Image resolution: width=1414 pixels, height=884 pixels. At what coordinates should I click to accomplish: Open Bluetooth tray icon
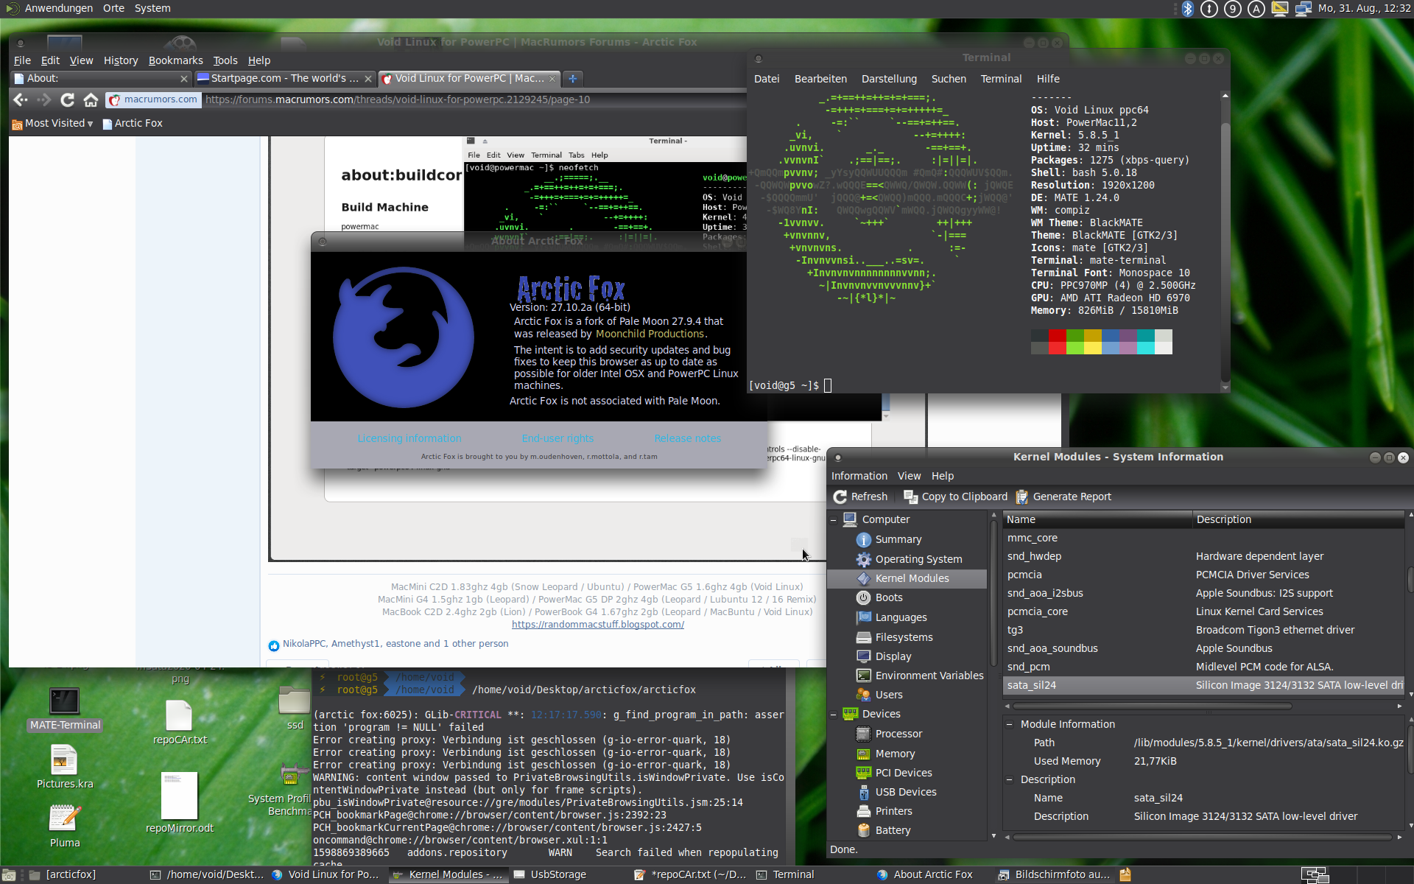point(1187,9)
